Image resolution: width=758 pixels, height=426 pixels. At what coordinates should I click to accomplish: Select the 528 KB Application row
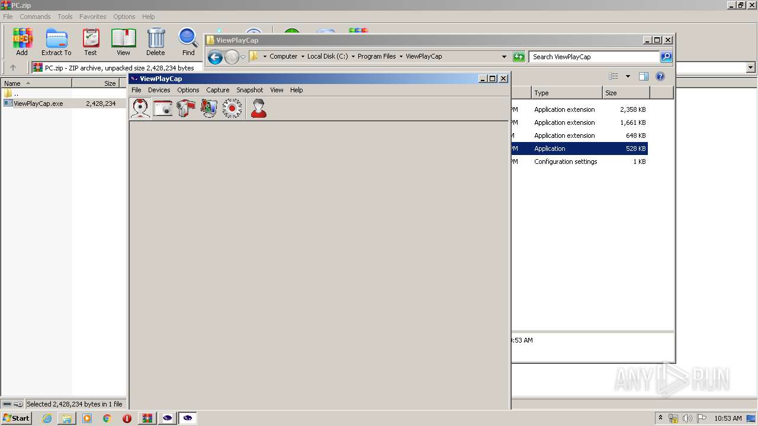click(580, 149)
